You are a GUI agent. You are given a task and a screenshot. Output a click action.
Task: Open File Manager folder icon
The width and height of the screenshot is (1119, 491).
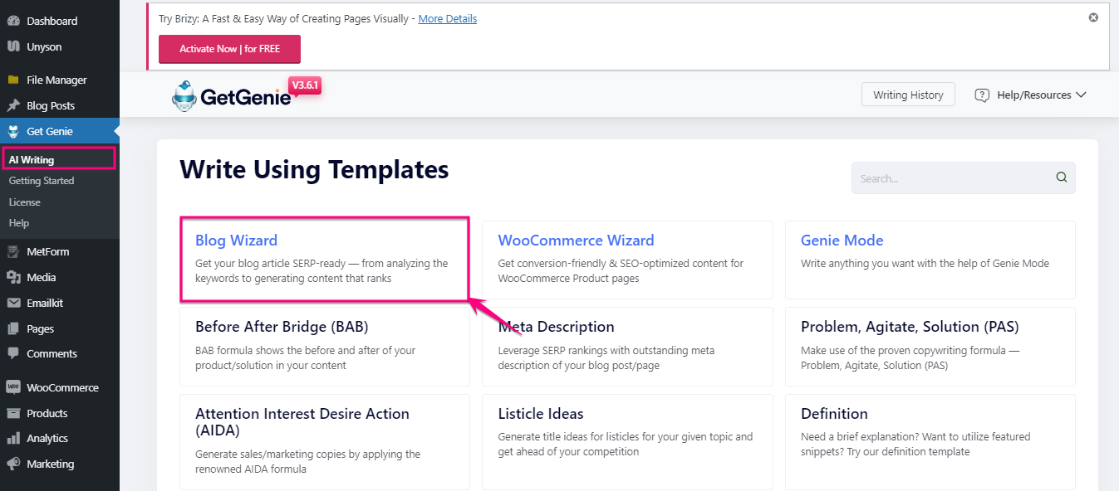click(13, 80)
